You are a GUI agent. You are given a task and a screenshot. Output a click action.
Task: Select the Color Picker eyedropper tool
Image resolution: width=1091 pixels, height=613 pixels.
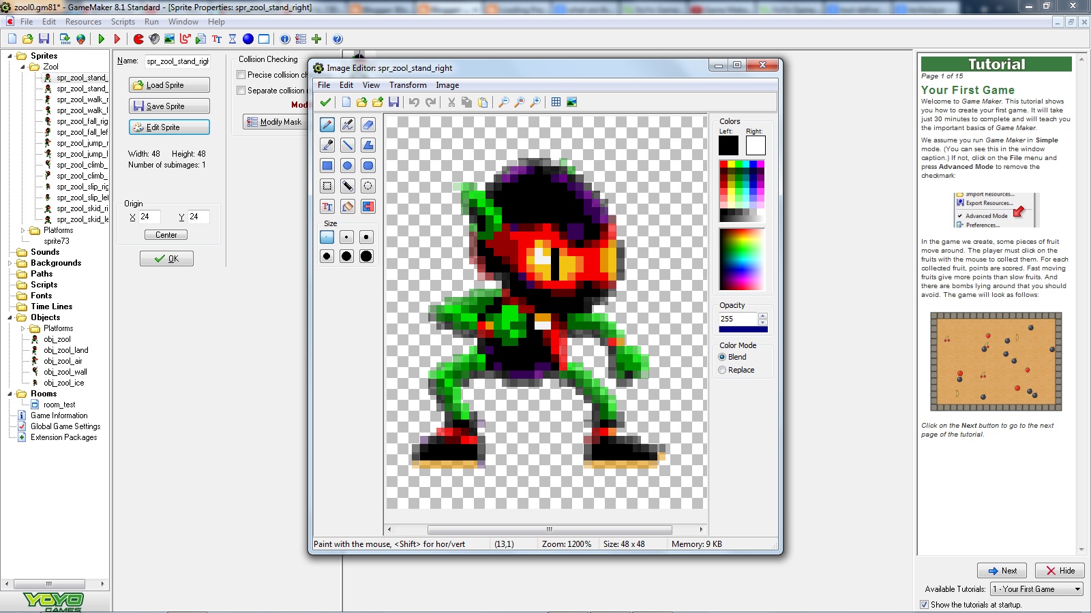(x=327, y=145)
